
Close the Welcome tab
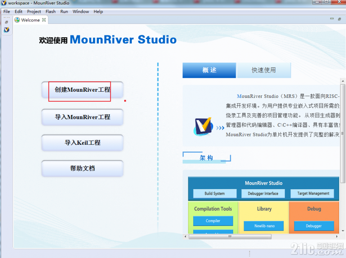[x=44, y=20]
